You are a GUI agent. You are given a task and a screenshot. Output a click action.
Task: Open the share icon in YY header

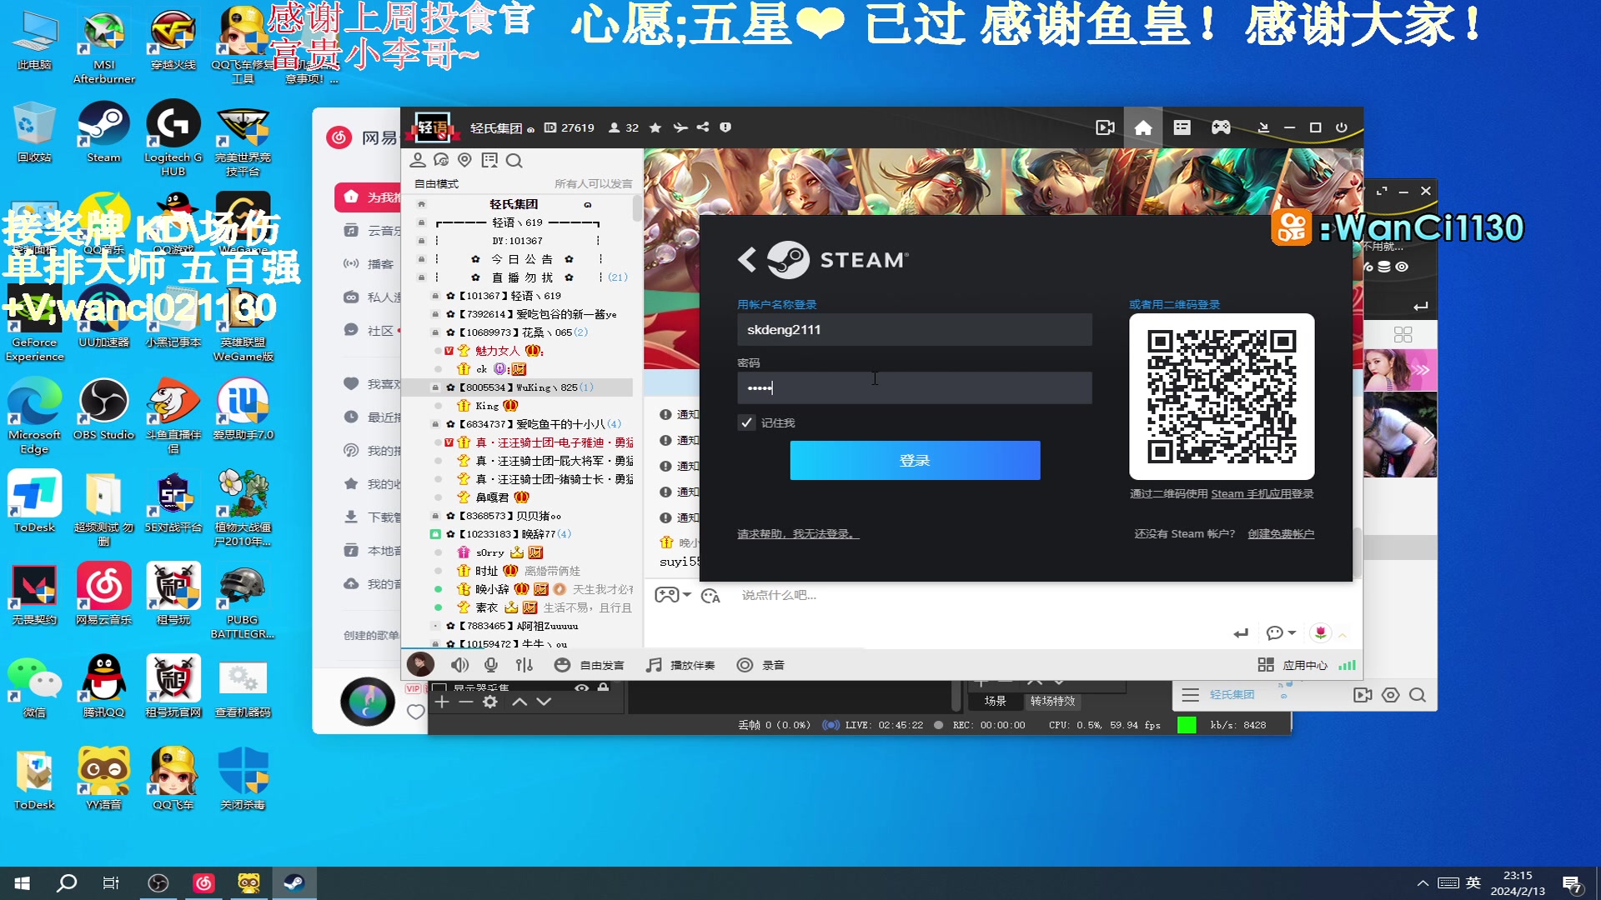point(703,127)
